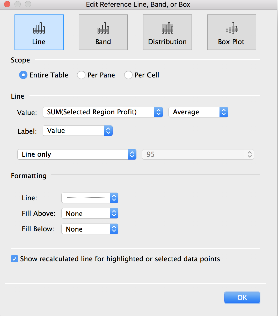
Task: Open SUM(Selected Region Profit) value dropdown
Action: point(103,112)
